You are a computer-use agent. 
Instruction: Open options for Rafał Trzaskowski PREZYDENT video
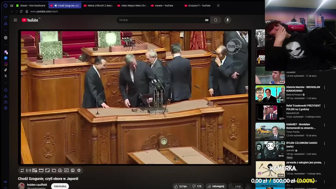[324, 106]
